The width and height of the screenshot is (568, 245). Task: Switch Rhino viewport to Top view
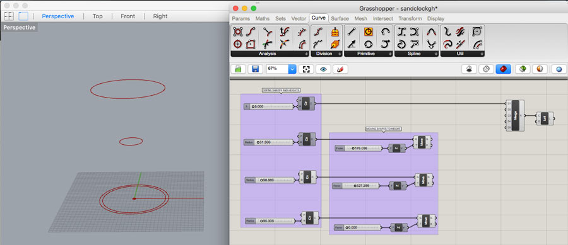click(x=97, y=16)
